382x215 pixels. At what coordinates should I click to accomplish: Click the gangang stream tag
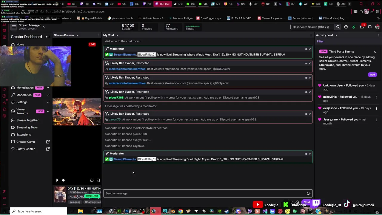pyautogui.click(x=75, y=202)
